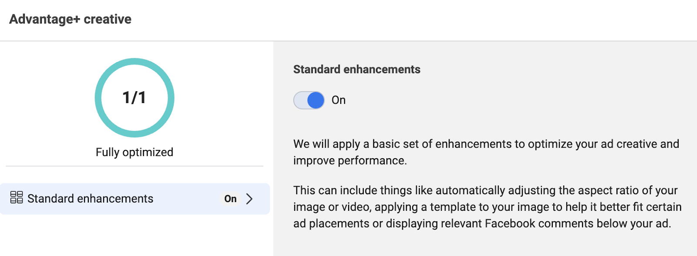Click the Standard enhancements heading on right
The height and width of the screenshot is (256, 697).
pyautogui.click(x=356, y=70)
